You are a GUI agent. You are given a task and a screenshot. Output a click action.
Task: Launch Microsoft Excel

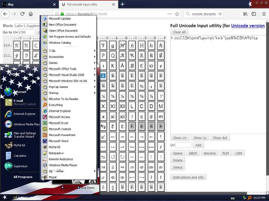point(58,123)
